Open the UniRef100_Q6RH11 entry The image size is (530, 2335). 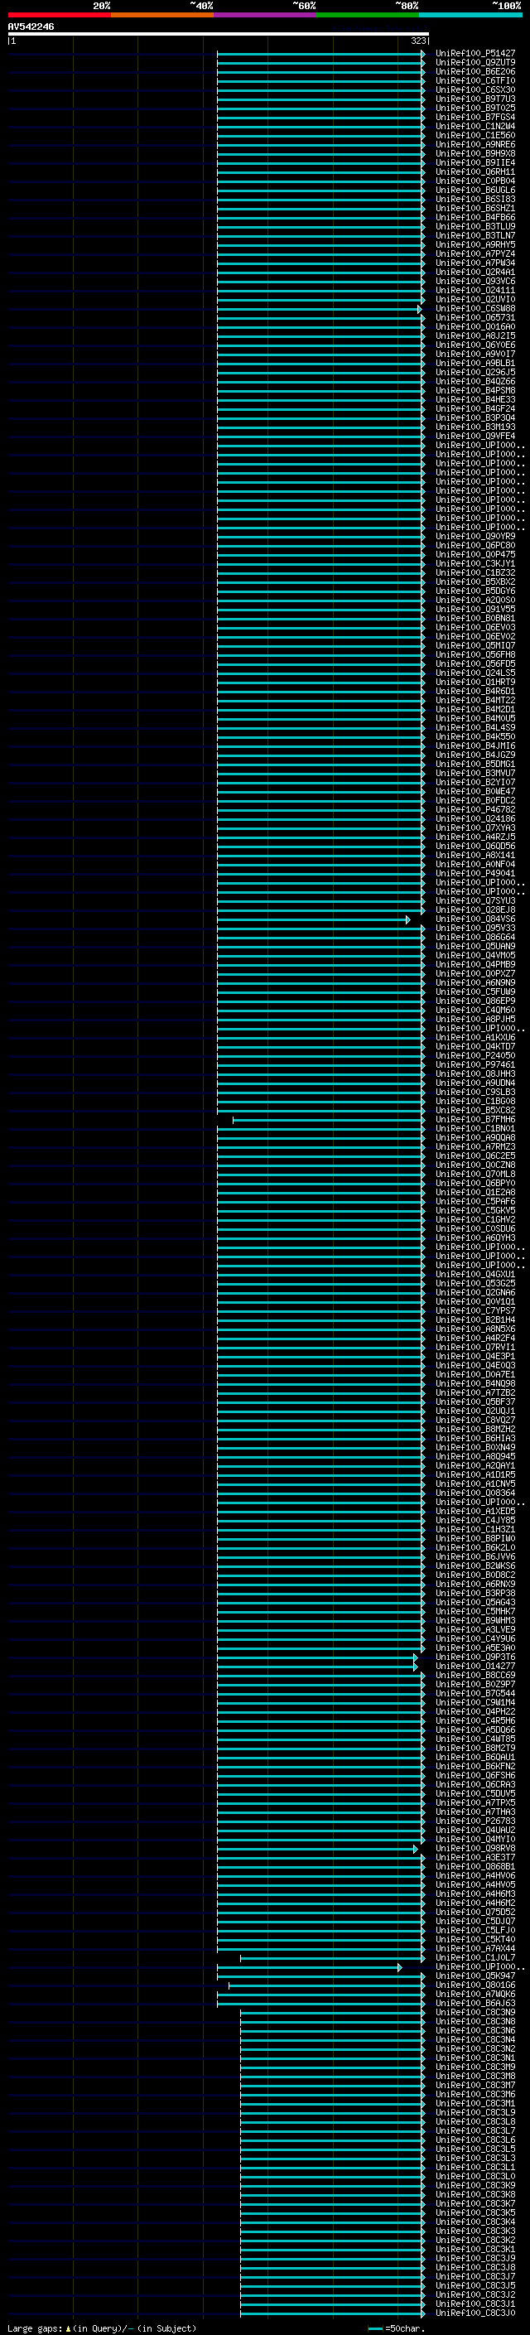475,172
